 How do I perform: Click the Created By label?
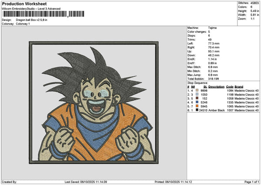coord(9,182)
